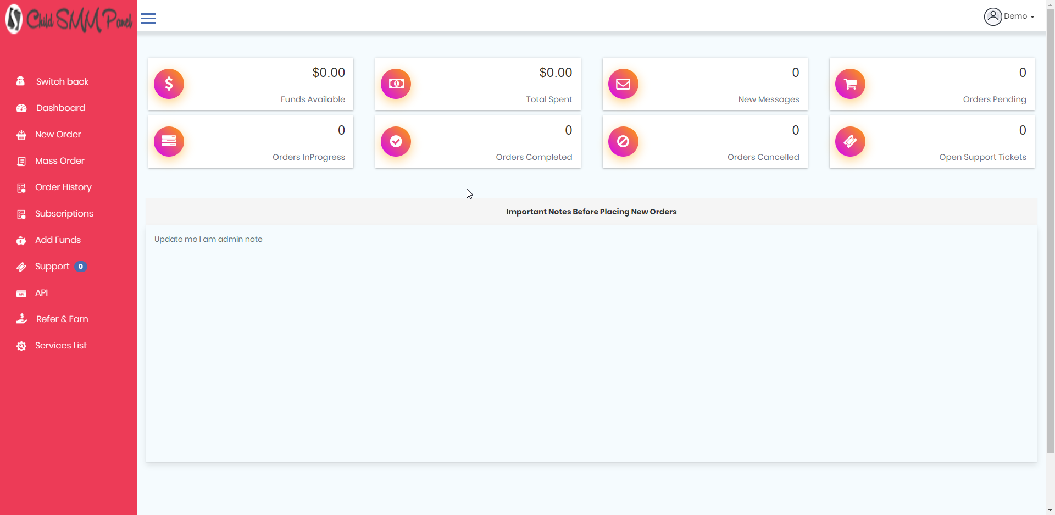Open the Add Funds page
This screenshot has width=1055, height=515.
(x=58, y=240)
